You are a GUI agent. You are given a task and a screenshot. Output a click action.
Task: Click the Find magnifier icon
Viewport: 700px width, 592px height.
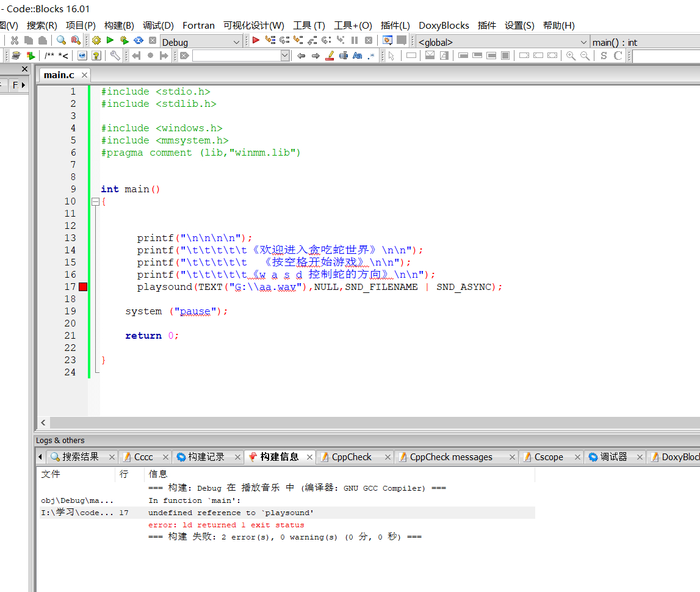point(61,40)
